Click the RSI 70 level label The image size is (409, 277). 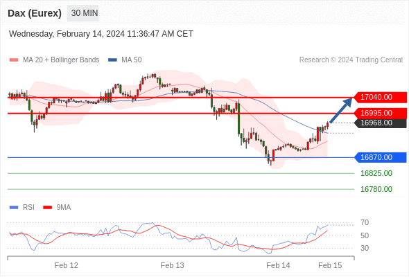coord(365,222)
